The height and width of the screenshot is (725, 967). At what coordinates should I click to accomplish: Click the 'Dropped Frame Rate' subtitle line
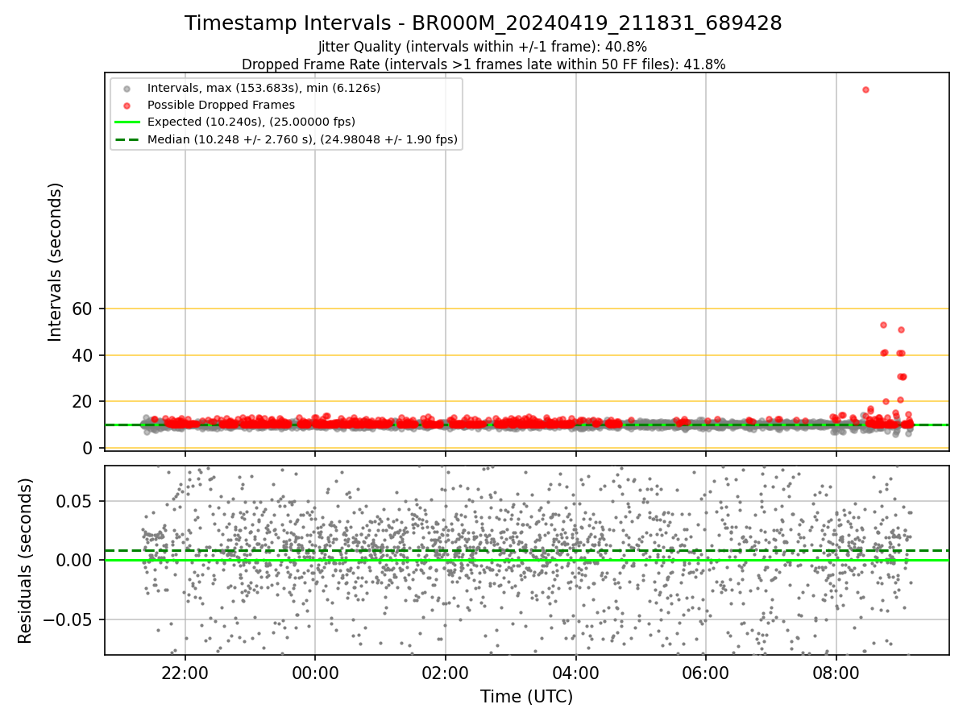(483, 64)
